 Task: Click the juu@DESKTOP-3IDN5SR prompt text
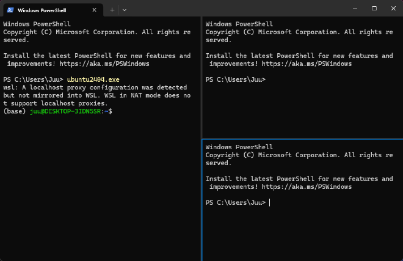click(65, 111)
